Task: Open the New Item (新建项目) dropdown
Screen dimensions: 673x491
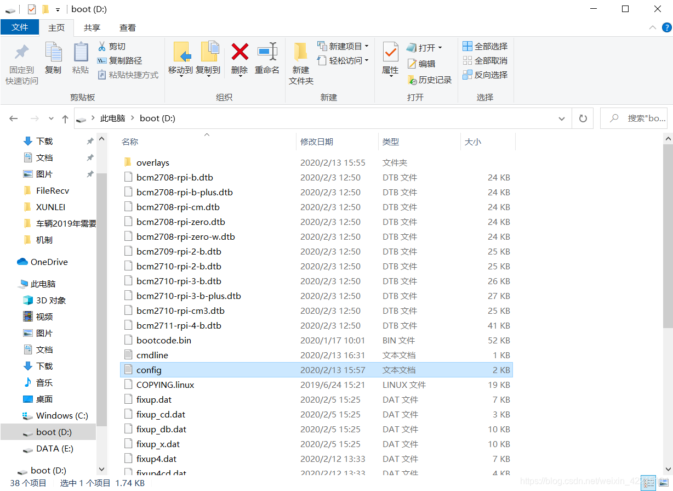Action: [343, 46]
